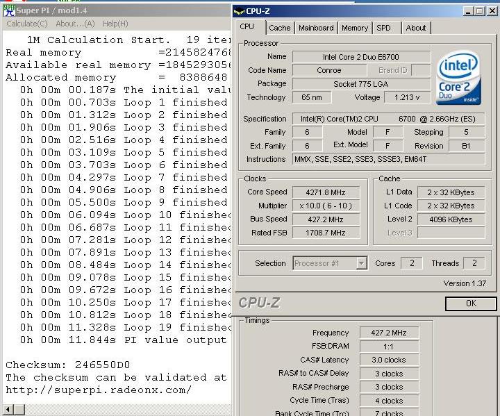Click the http://superpi.radeonx.com/ URL text
The height and width of the screenshot is (416, 500).
pyautogui.click(x=99, y=390)
